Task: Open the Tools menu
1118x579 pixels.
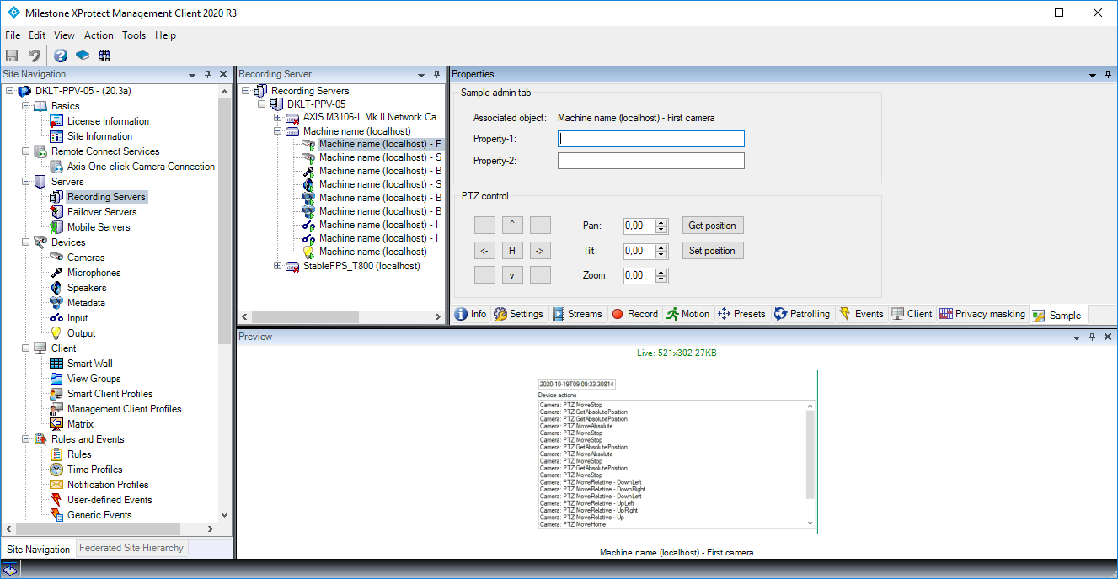Action: click(134, 35)
